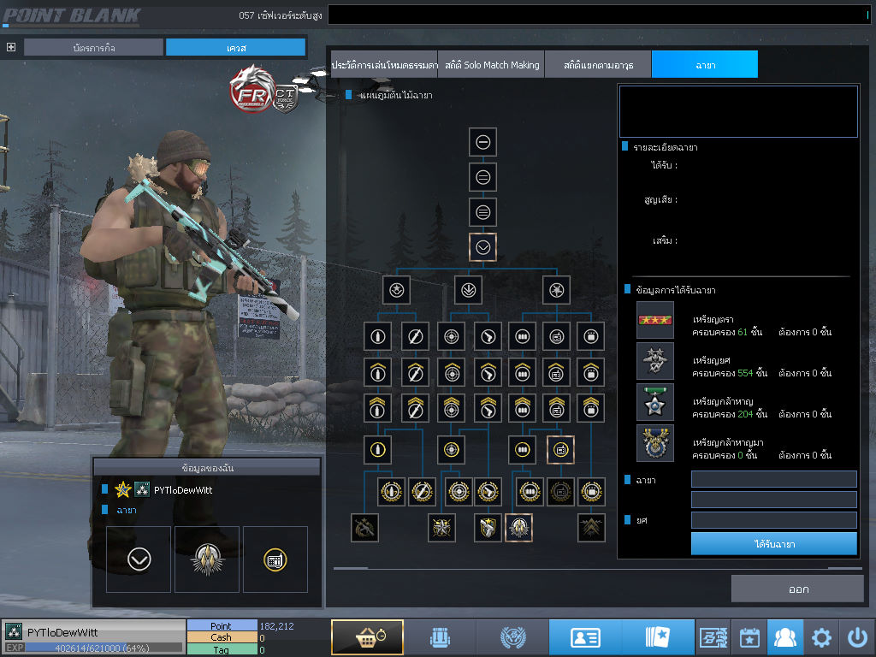Open the สถิติ Solo Match Making tab
This screenshot has width=876, height=657.
click(x=492, y=65)
